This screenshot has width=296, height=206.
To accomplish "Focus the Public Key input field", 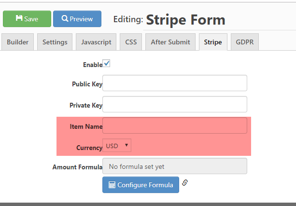I will (x=175, y=83).
